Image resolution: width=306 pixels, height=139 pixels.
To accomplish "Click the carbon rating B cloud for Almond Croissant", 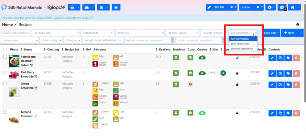I will coord(202,113).
